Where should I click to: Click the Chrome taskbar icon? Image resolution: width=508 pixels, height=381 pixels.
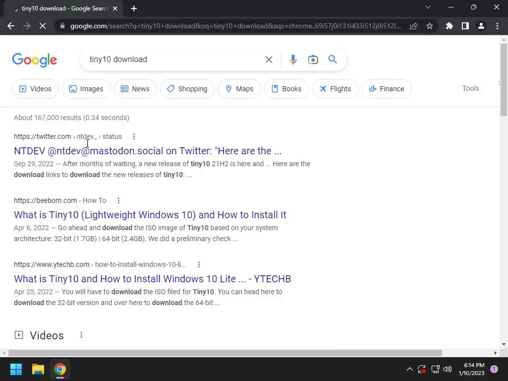pyautogui.click(x=60, y=369)
